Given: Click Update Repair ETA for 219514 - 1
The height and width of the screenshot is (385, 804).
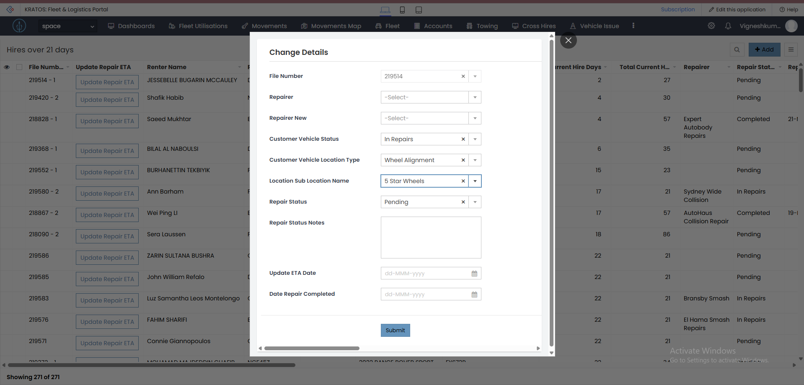Looking at the screenshot, I should pyautogui.click(x=107, y=82).
